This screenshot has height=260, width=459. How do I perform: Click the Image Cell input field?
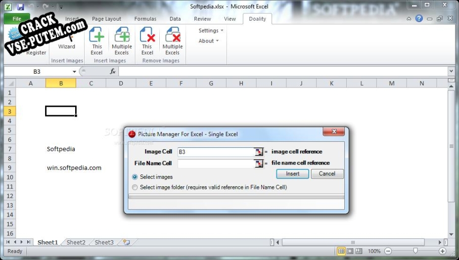pyautogui.click(x=216, y=152)
